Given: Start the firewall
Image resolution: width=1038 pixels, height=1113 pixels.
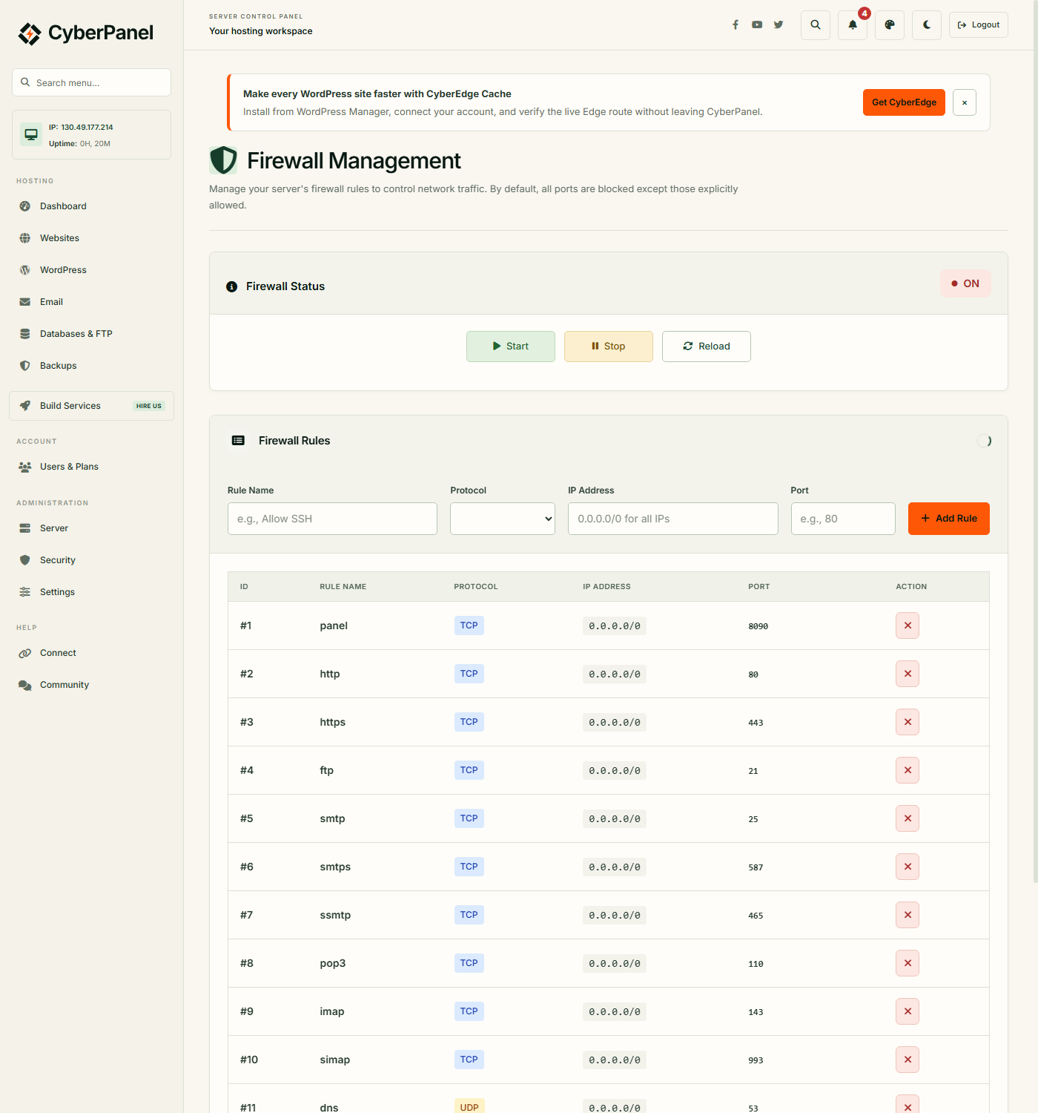Looking at the screenshot, I should tap(511, 347).
